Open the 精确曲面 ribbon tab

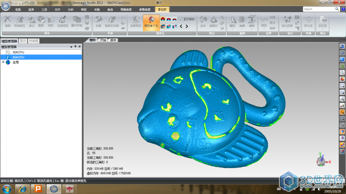pyautogui.click(x=126, y=9)
